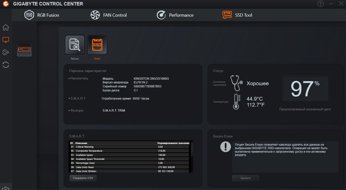Viewport: 346px width, 190px height.
Task: Click the 112.7°F temperature reading
Action: coord(255,105)
